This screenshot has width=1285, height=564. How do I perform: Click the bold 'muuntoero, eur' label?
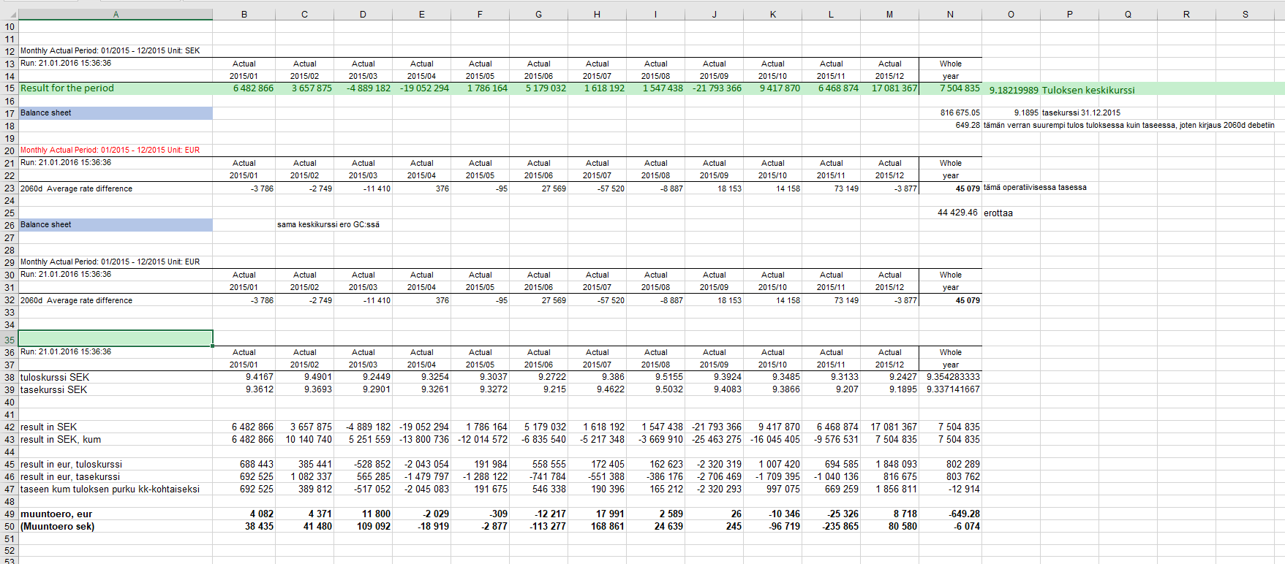click(56, 514)
